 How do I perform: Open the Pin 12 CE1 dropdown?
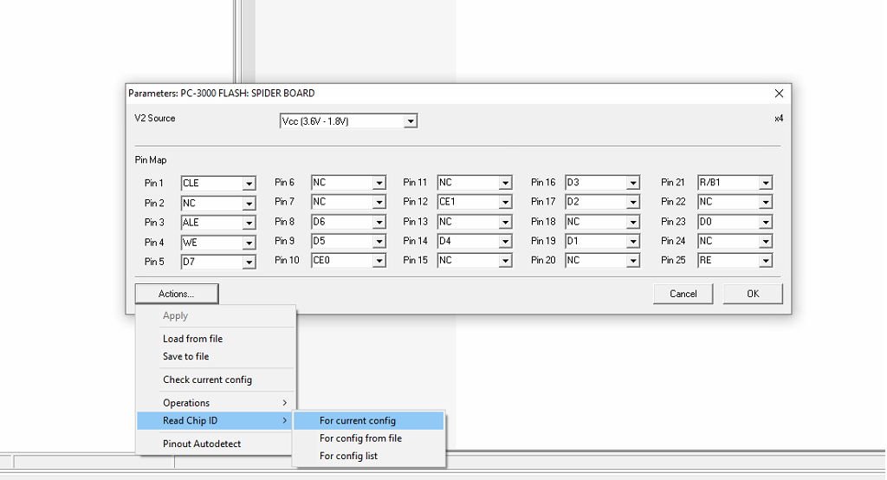(505, 203)
